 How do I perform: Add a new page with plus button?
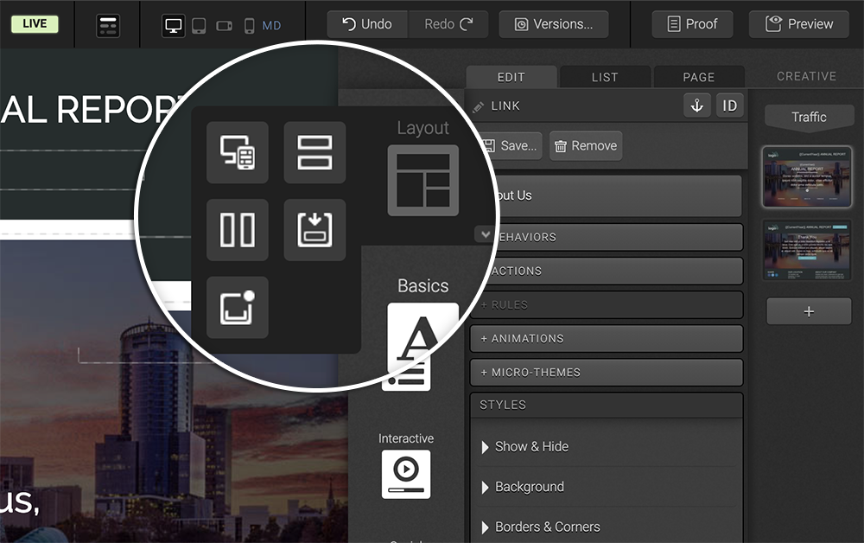809,311
